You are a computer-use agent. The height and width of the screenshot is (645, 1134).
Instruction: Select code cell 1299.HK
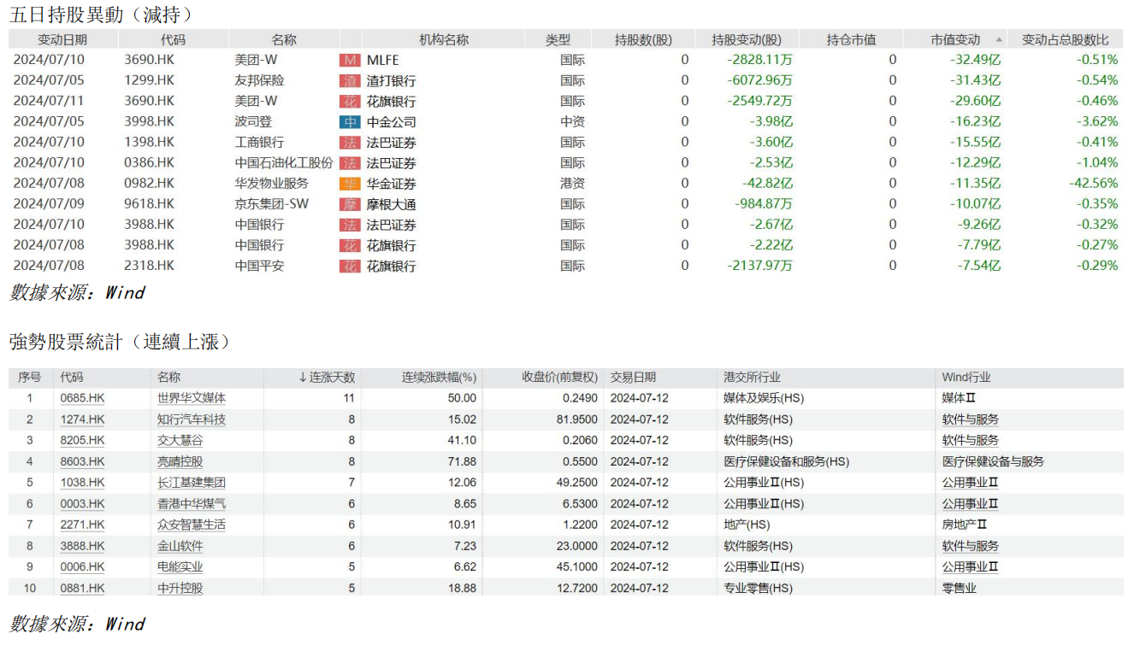click(149, 80)
